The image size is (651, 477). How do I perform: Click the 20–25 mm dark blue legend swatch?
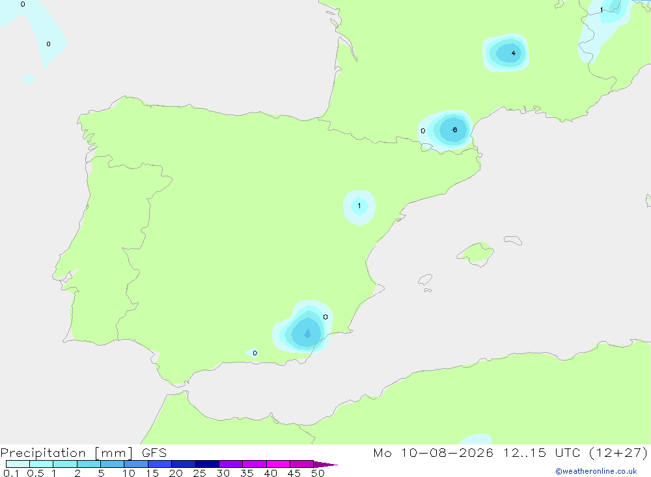pyautogui.click(x=183, y=464)
